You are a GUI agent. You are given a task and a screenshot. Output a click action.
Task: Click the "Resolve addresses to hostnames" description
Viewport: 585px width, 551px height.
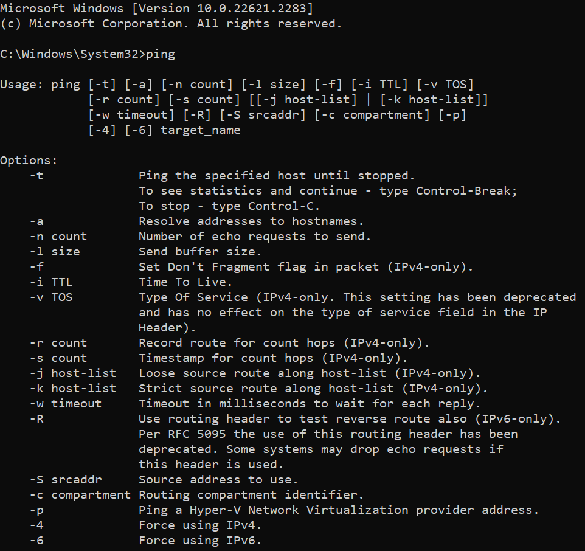point(251,221)
